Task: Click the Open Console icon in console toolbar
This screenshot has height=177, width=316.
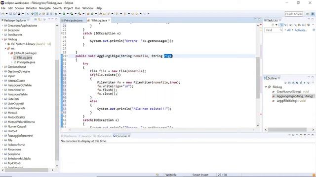Action: pyautogui.click(x=301, y=135)
